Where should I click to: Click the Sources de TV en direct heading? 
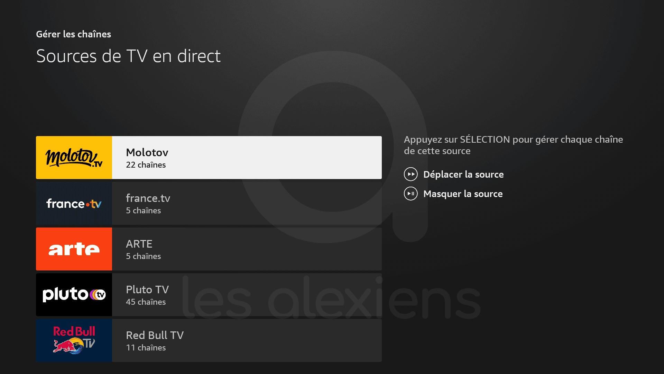tap(128, 56)
